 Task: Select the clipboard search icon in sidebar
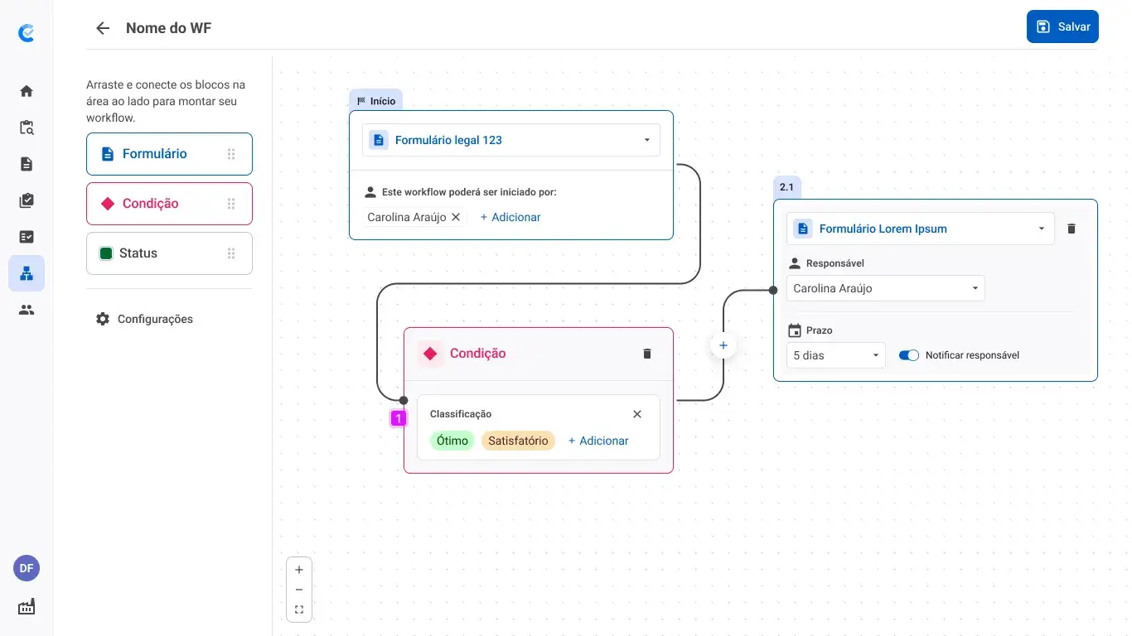26,127
